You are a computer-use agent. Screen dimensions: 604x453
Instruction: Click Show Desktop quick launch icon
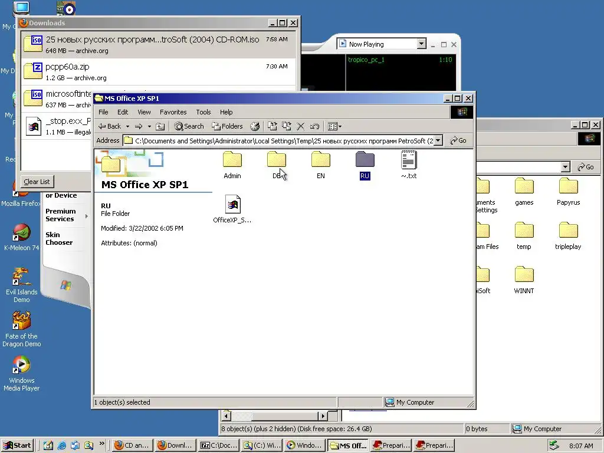[48, 445]
